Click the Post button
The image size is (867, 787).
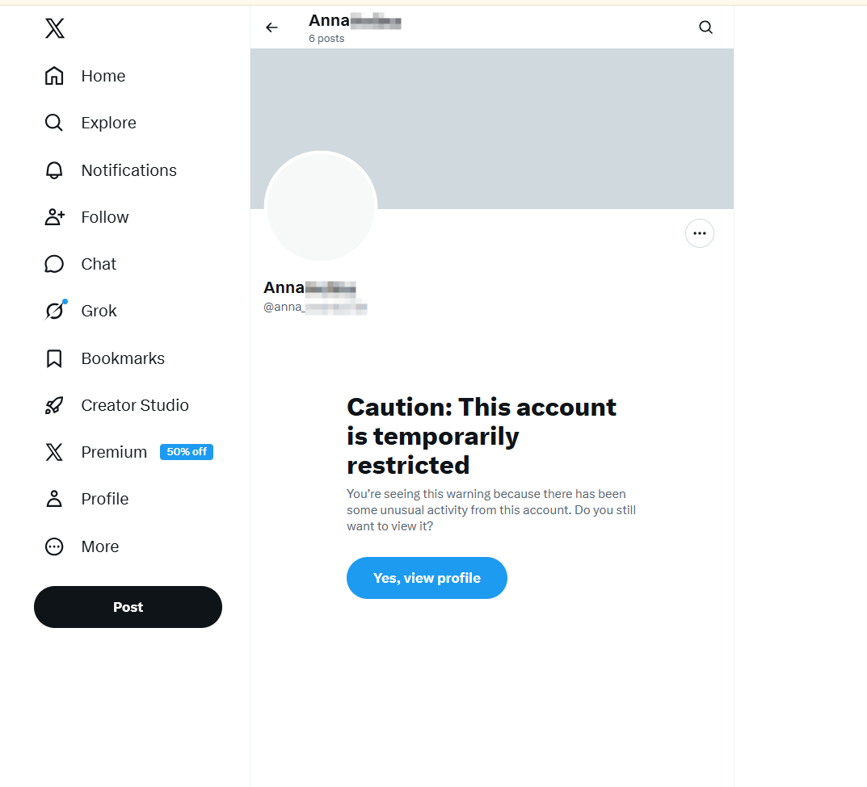[x=128, y=607]
